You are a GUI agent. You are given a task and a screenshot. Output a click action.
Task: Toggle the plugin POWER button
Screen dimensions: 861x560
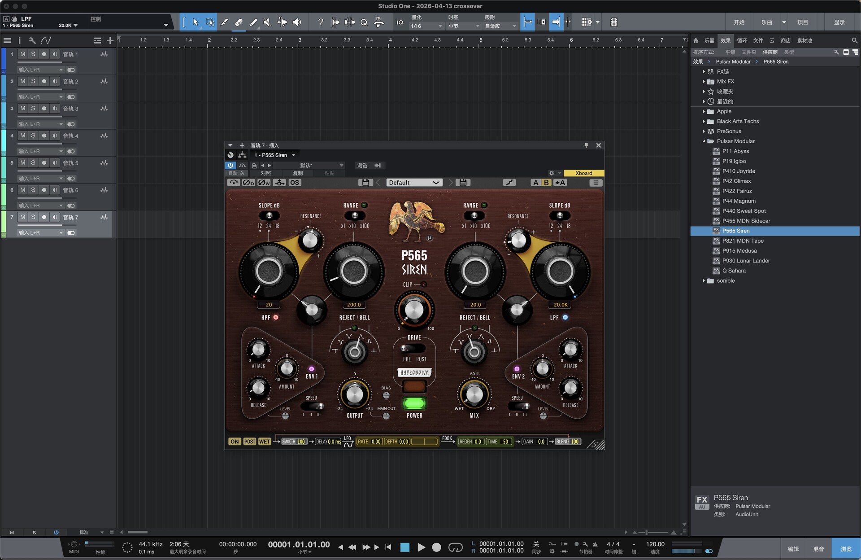[414, 403]
